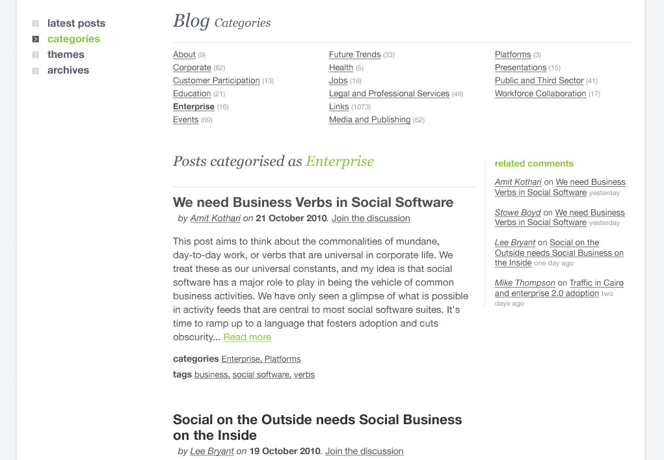Viewport: 664px width, 460px height.
Task: Open the Social on the Outside post title
Action: click(x=317, y=427)
